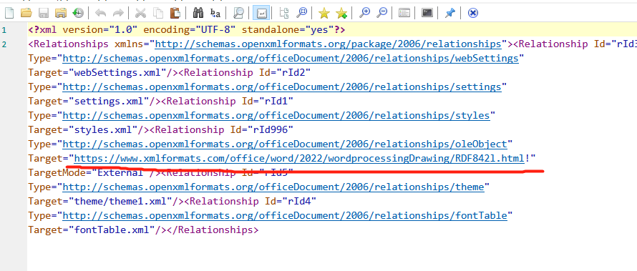Follow the relationships/styles URL
Screen dimensions: 637x271
tap(276, 115)
